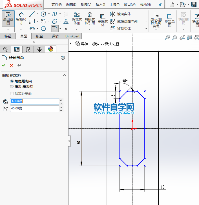
Task: Open the Tools (工具) menu
Action: click(114, 4)
